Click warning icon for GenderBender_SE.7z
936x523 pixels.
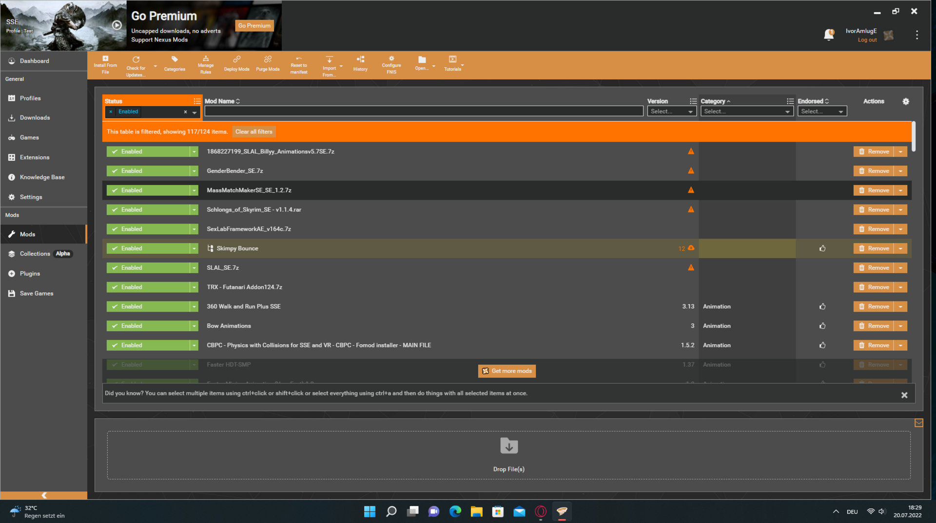(691, 170)
